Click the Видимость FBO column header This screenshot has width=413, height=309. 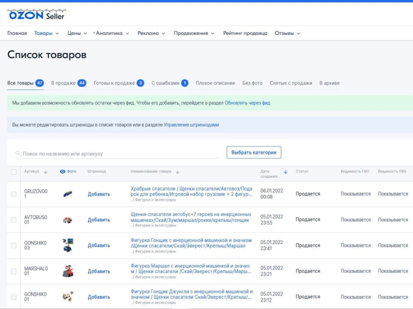(355, 171)
